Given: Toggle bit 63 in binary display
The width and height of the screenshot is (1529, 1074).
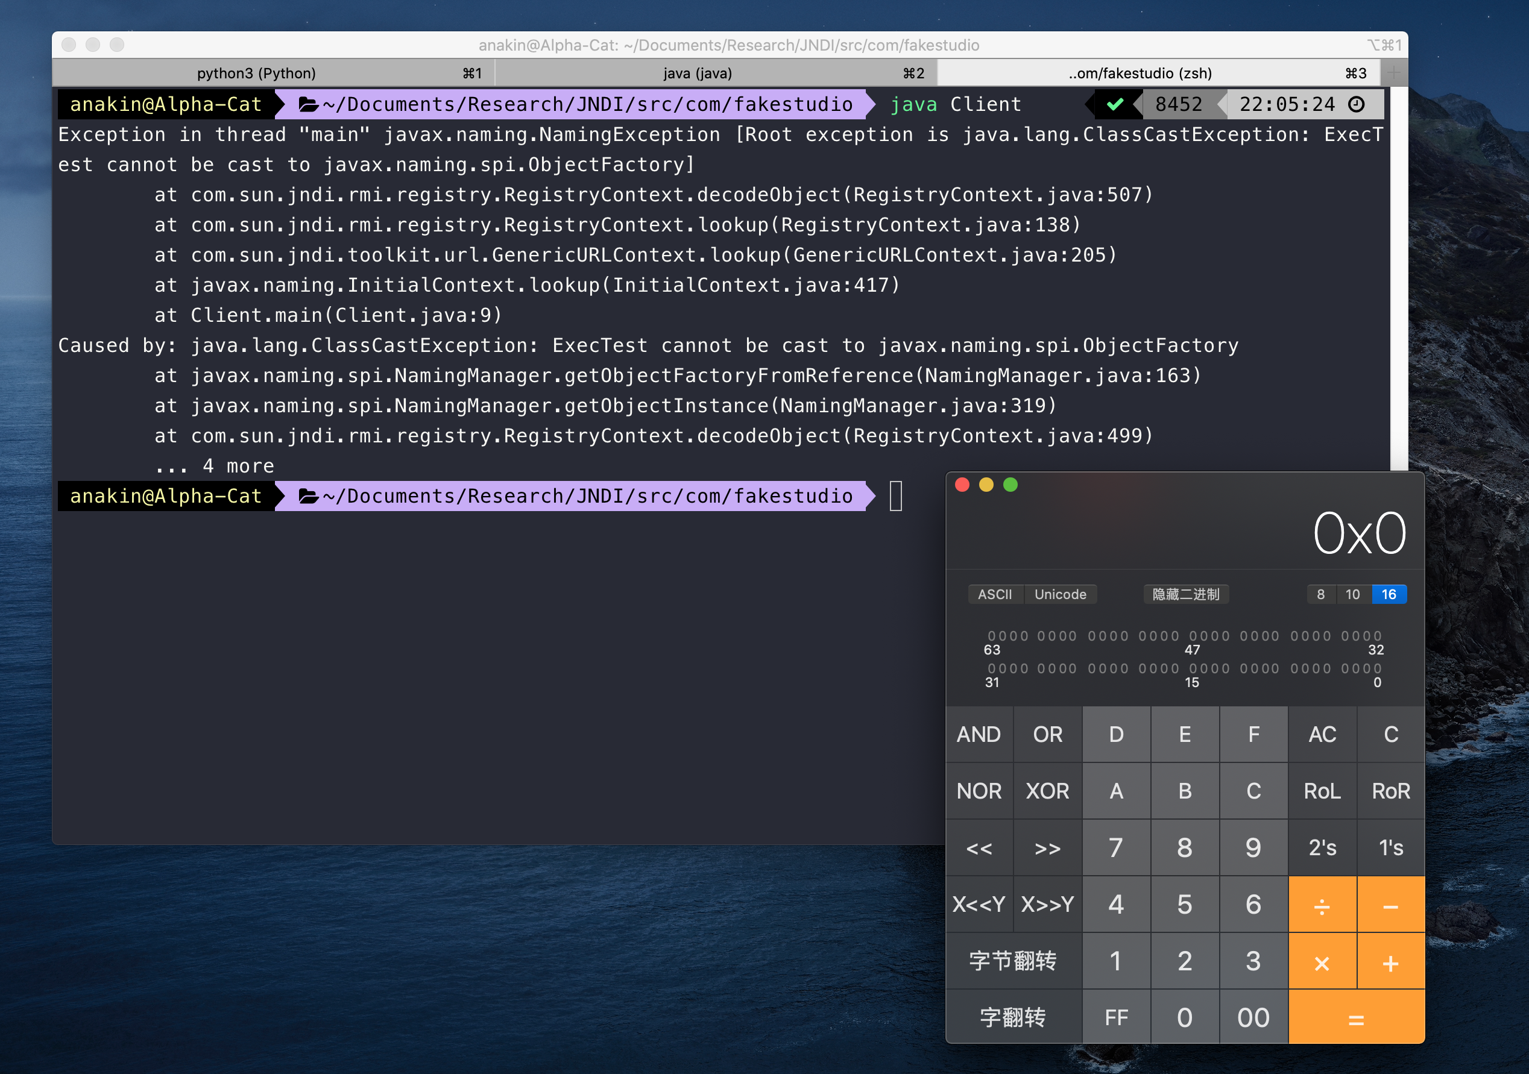Looking at the screenshot, I should (992, 636).
